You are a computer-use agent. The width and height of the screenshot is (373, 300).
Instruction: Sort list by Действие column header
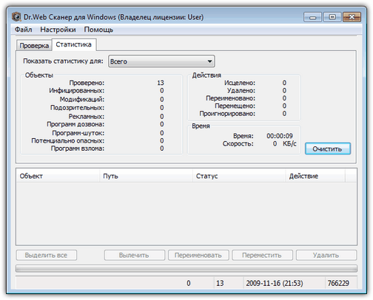click(x=315, y=176)
